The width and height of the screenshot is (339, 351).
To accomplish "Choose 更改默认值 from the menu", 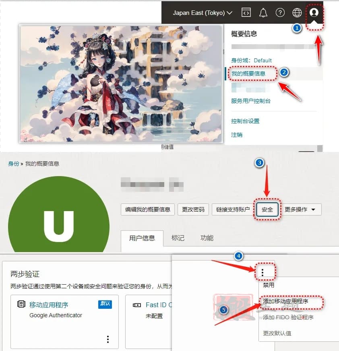I will (277, 333).
